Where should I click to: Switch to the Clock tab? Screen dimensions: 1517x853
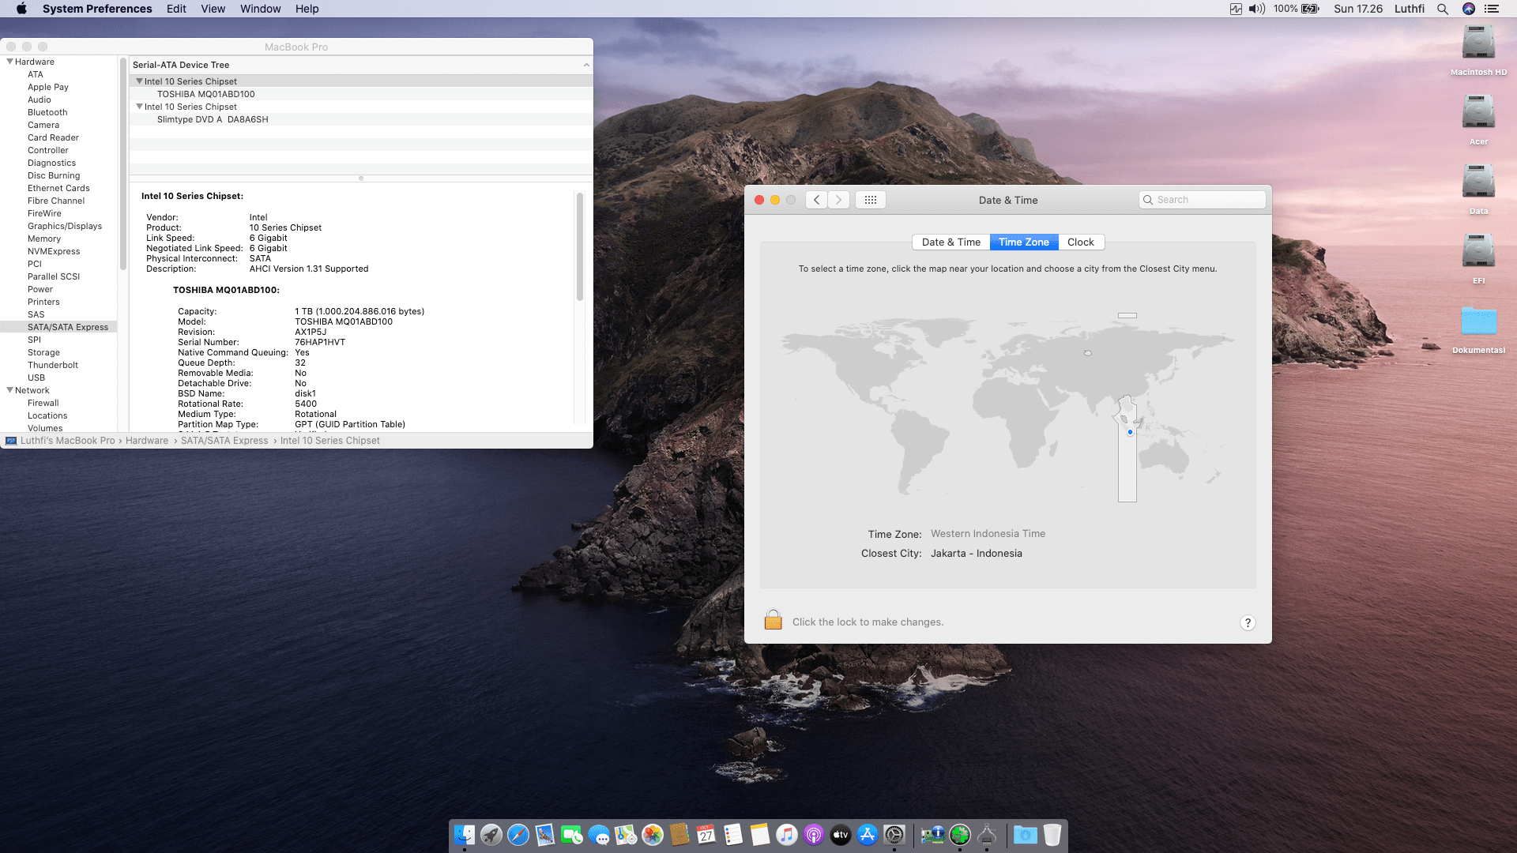[1080, 242]
